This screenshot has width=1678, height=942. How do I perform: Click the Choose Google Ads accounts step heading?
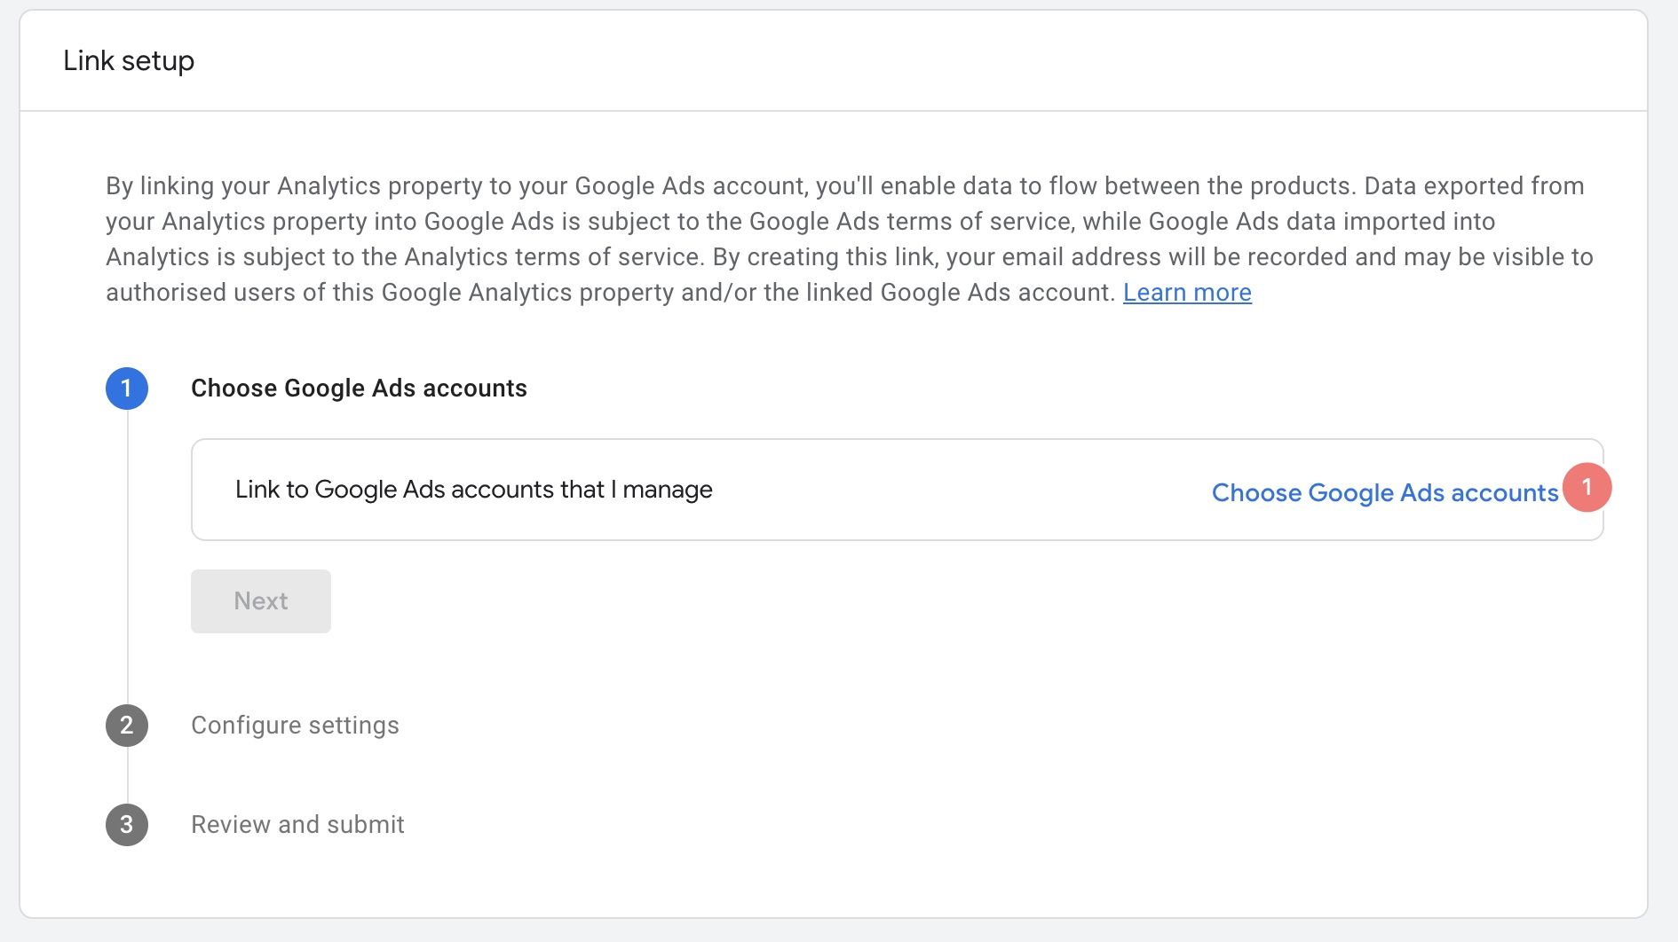coord(359,389)
